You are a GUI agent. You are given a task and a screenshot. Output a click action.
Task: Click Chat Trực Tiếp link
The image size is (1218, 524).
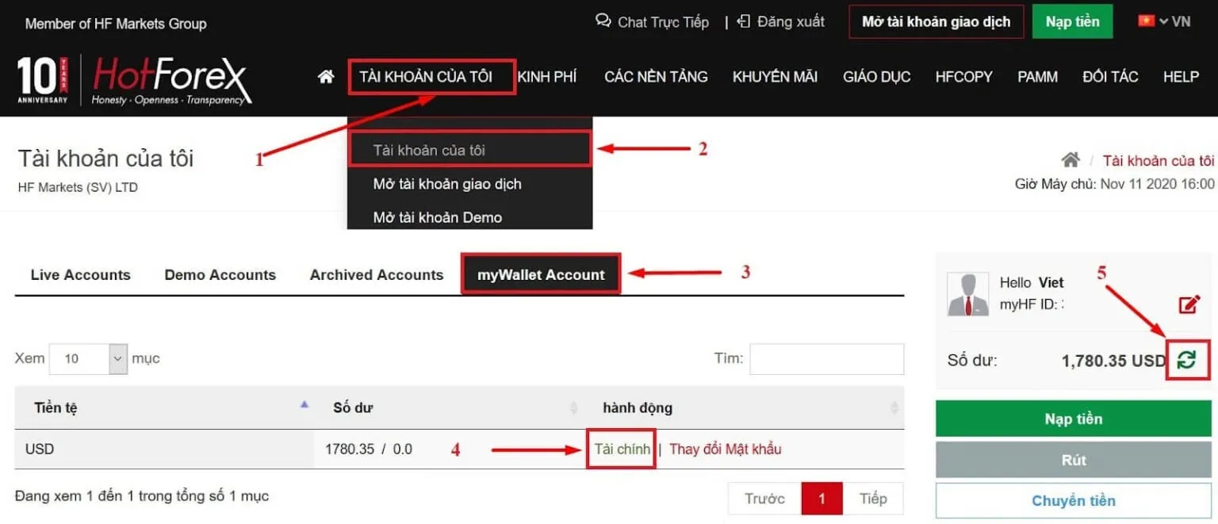[x=663, y=22]
